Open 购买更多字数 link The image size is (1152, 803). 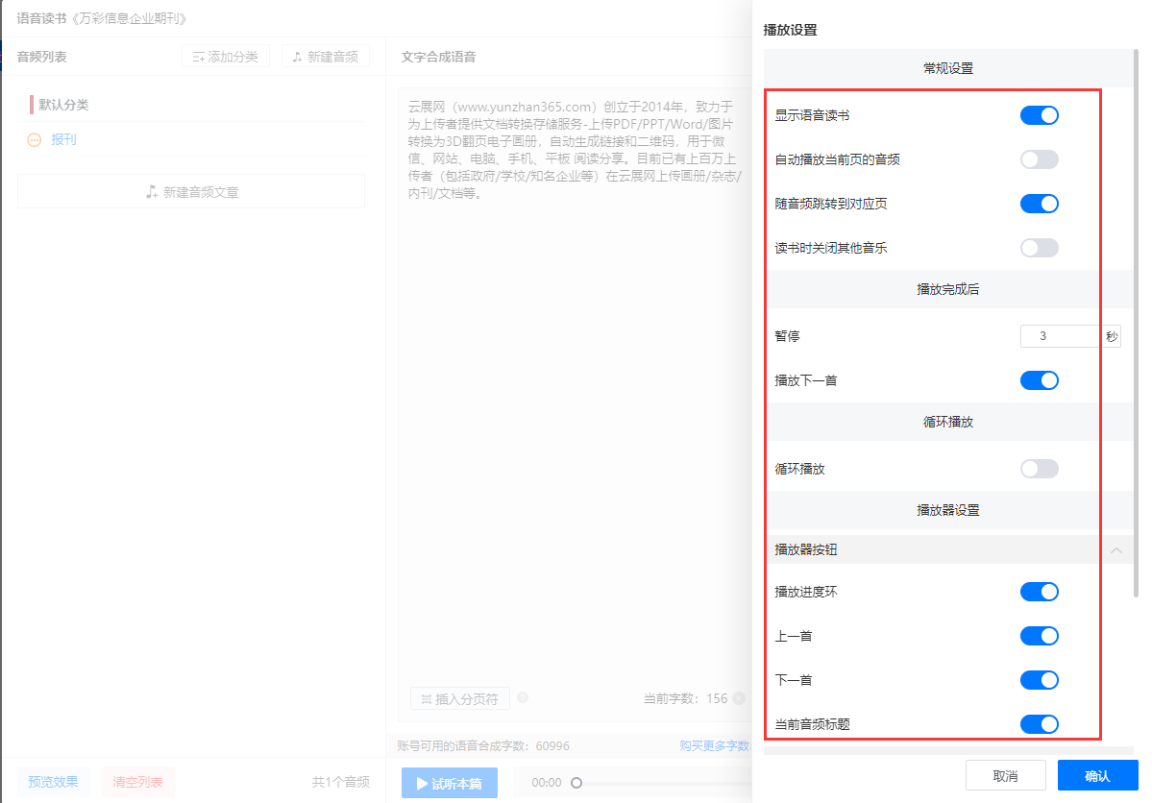(x=714, y=746)
